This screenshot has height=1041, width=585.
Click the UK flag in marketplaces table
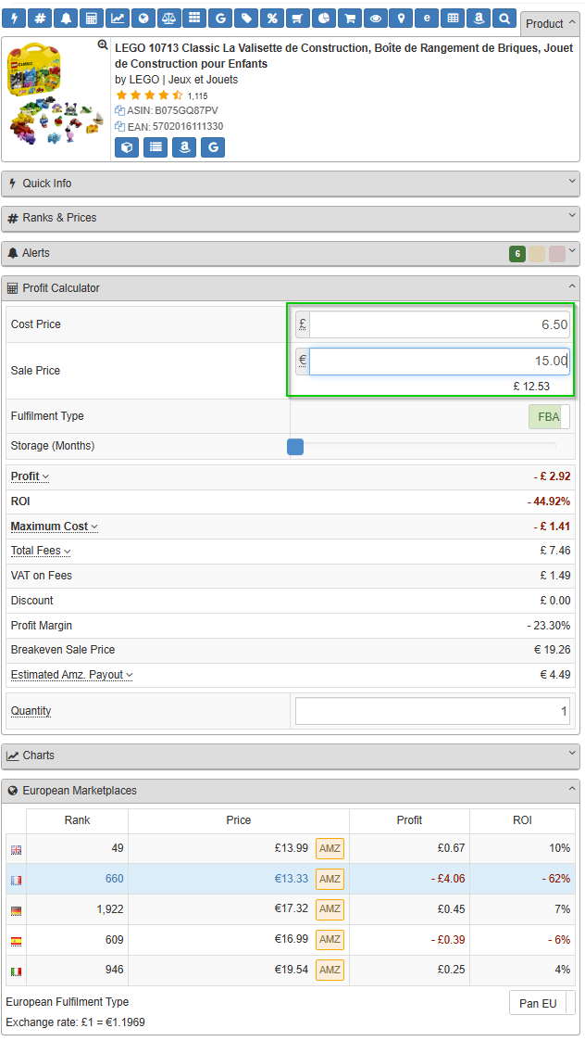tap(16, 850)
